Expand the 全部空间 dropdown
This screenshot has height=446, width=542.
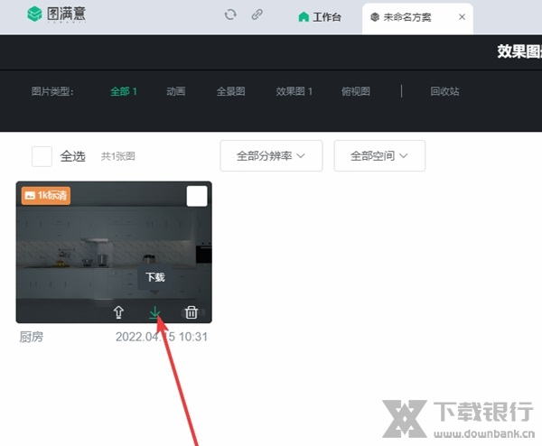coord(379,155)
